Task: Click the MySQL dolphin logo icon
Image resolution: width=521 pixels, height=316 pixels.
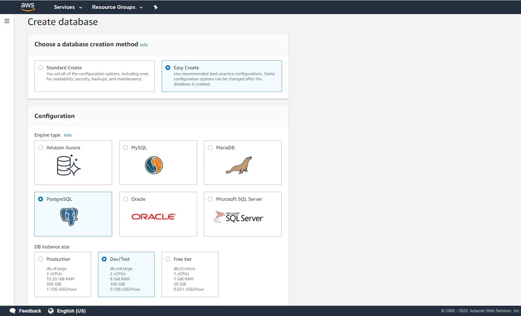Action: (153, 165)
